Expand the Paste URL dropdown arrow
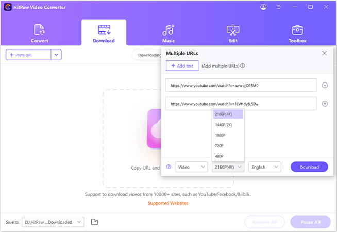337x232 pixels. point(56,55)
